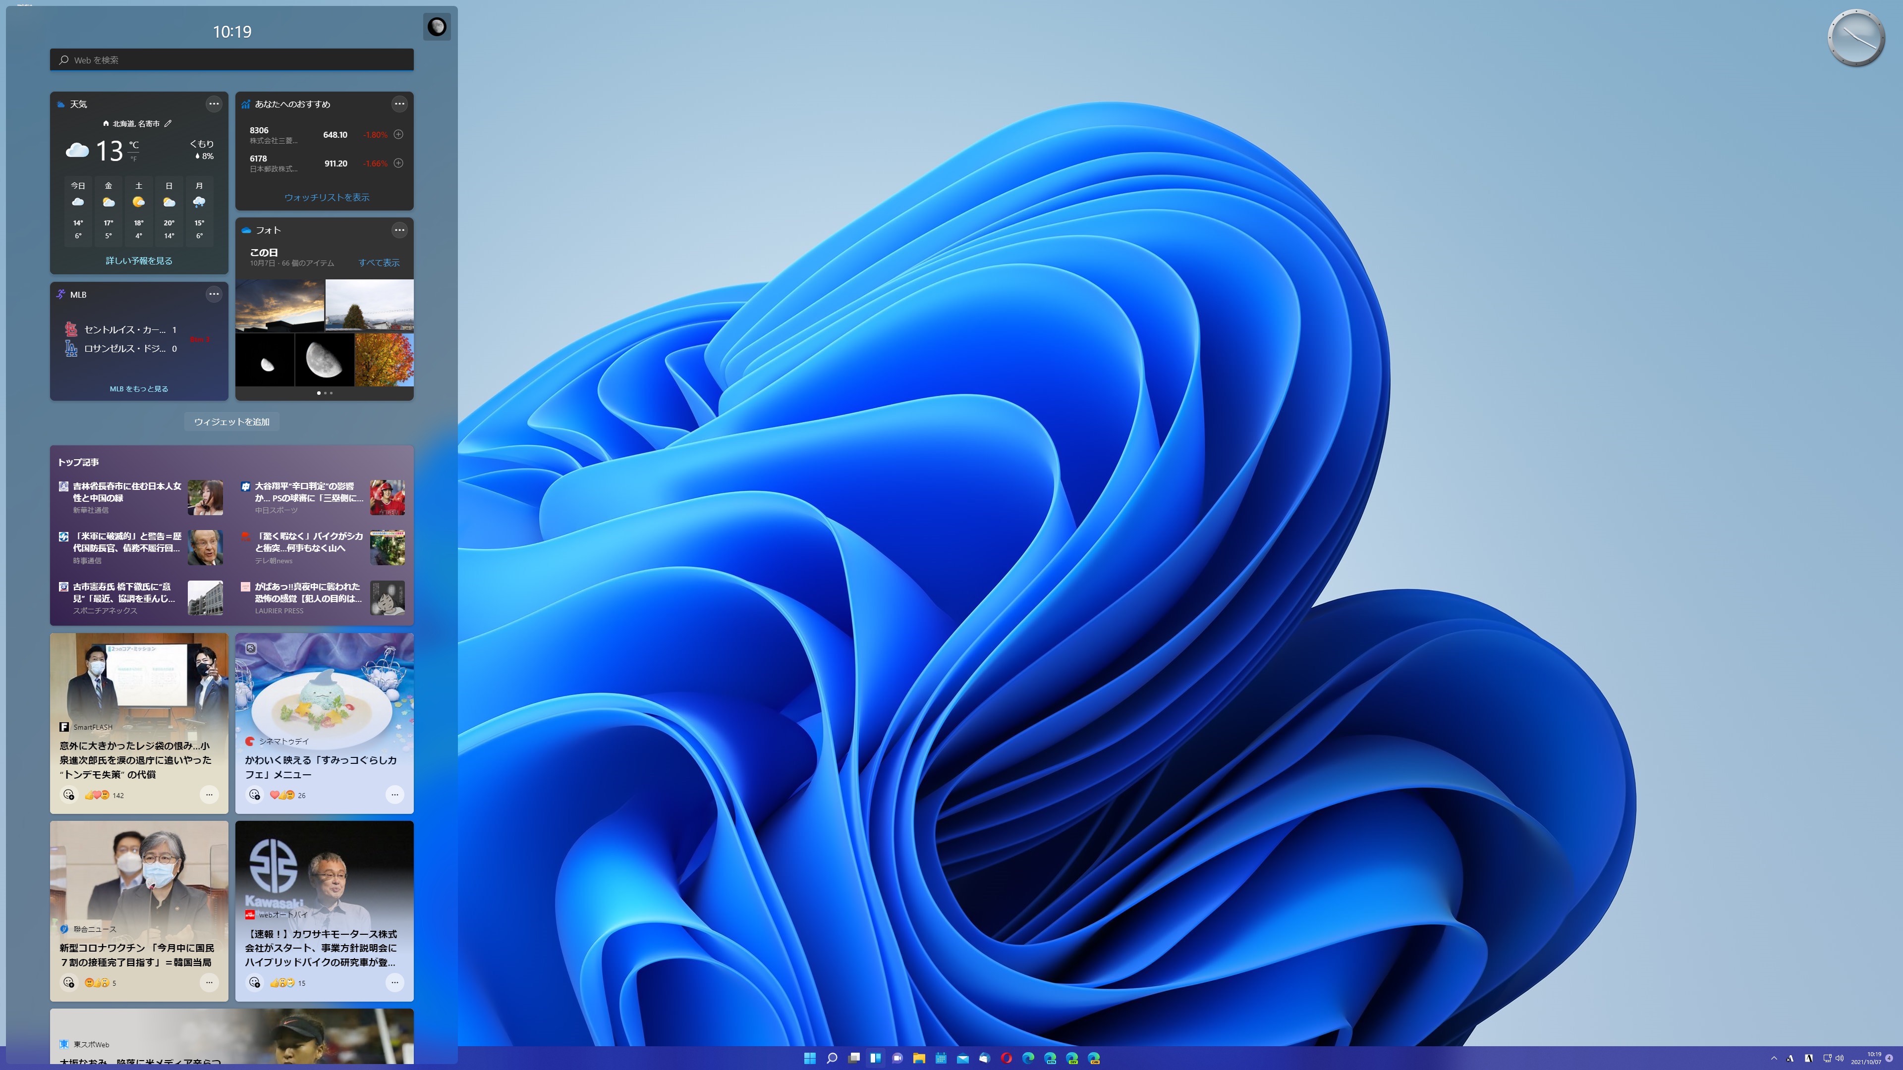1903x1070 pixels.
Task: Open File Explorer from taskbar
Action: (x=919, y=1058)
